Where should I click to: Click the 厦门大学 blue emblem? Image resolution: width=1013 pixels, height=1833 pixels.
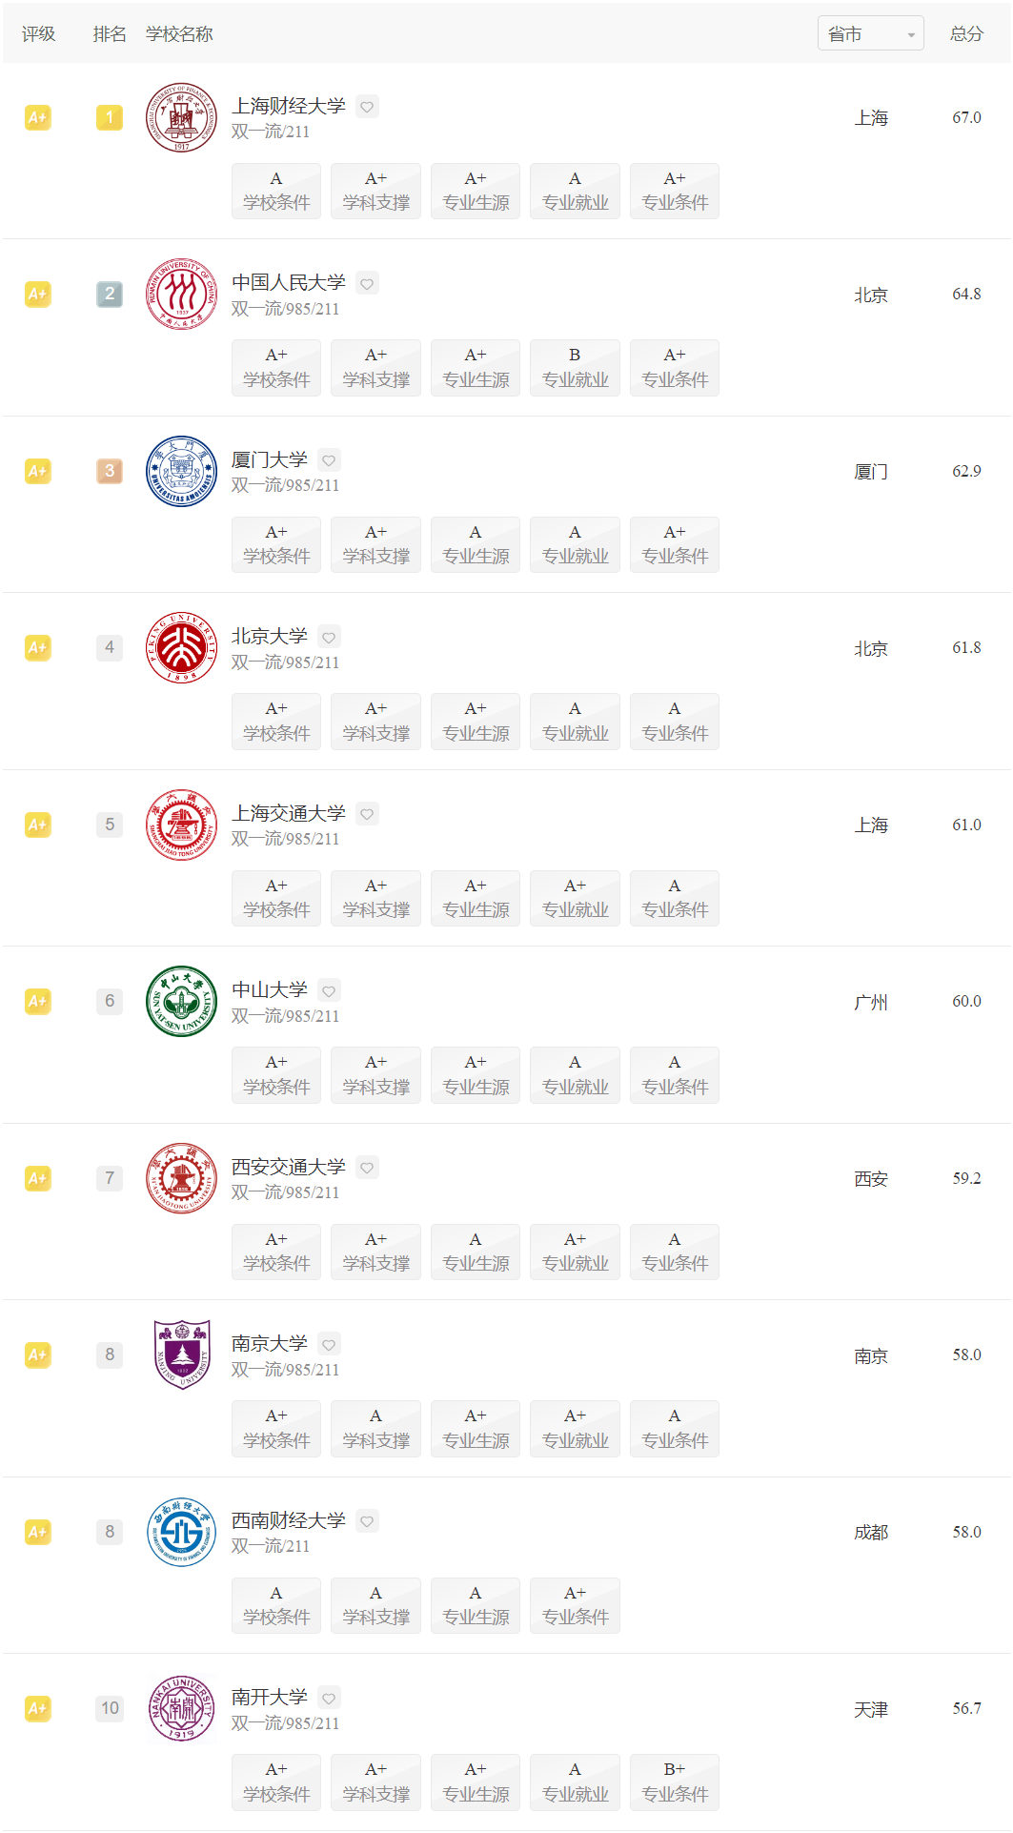click(181, 471)
